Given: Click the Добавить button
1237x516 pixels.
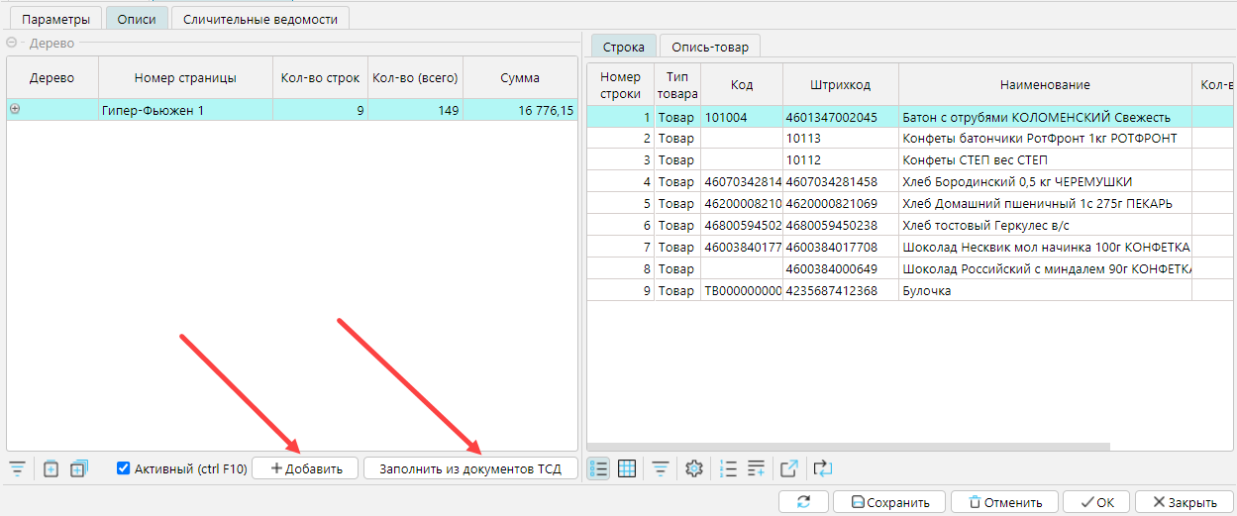Looking at the screenshot, I should tap(306, 468).
